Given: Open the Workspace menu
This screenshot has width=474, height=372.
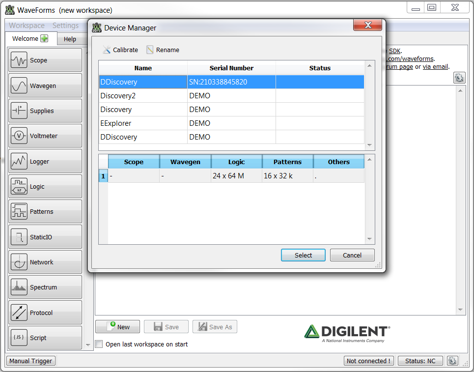Looking at the screenshot, I should point(27,26).
